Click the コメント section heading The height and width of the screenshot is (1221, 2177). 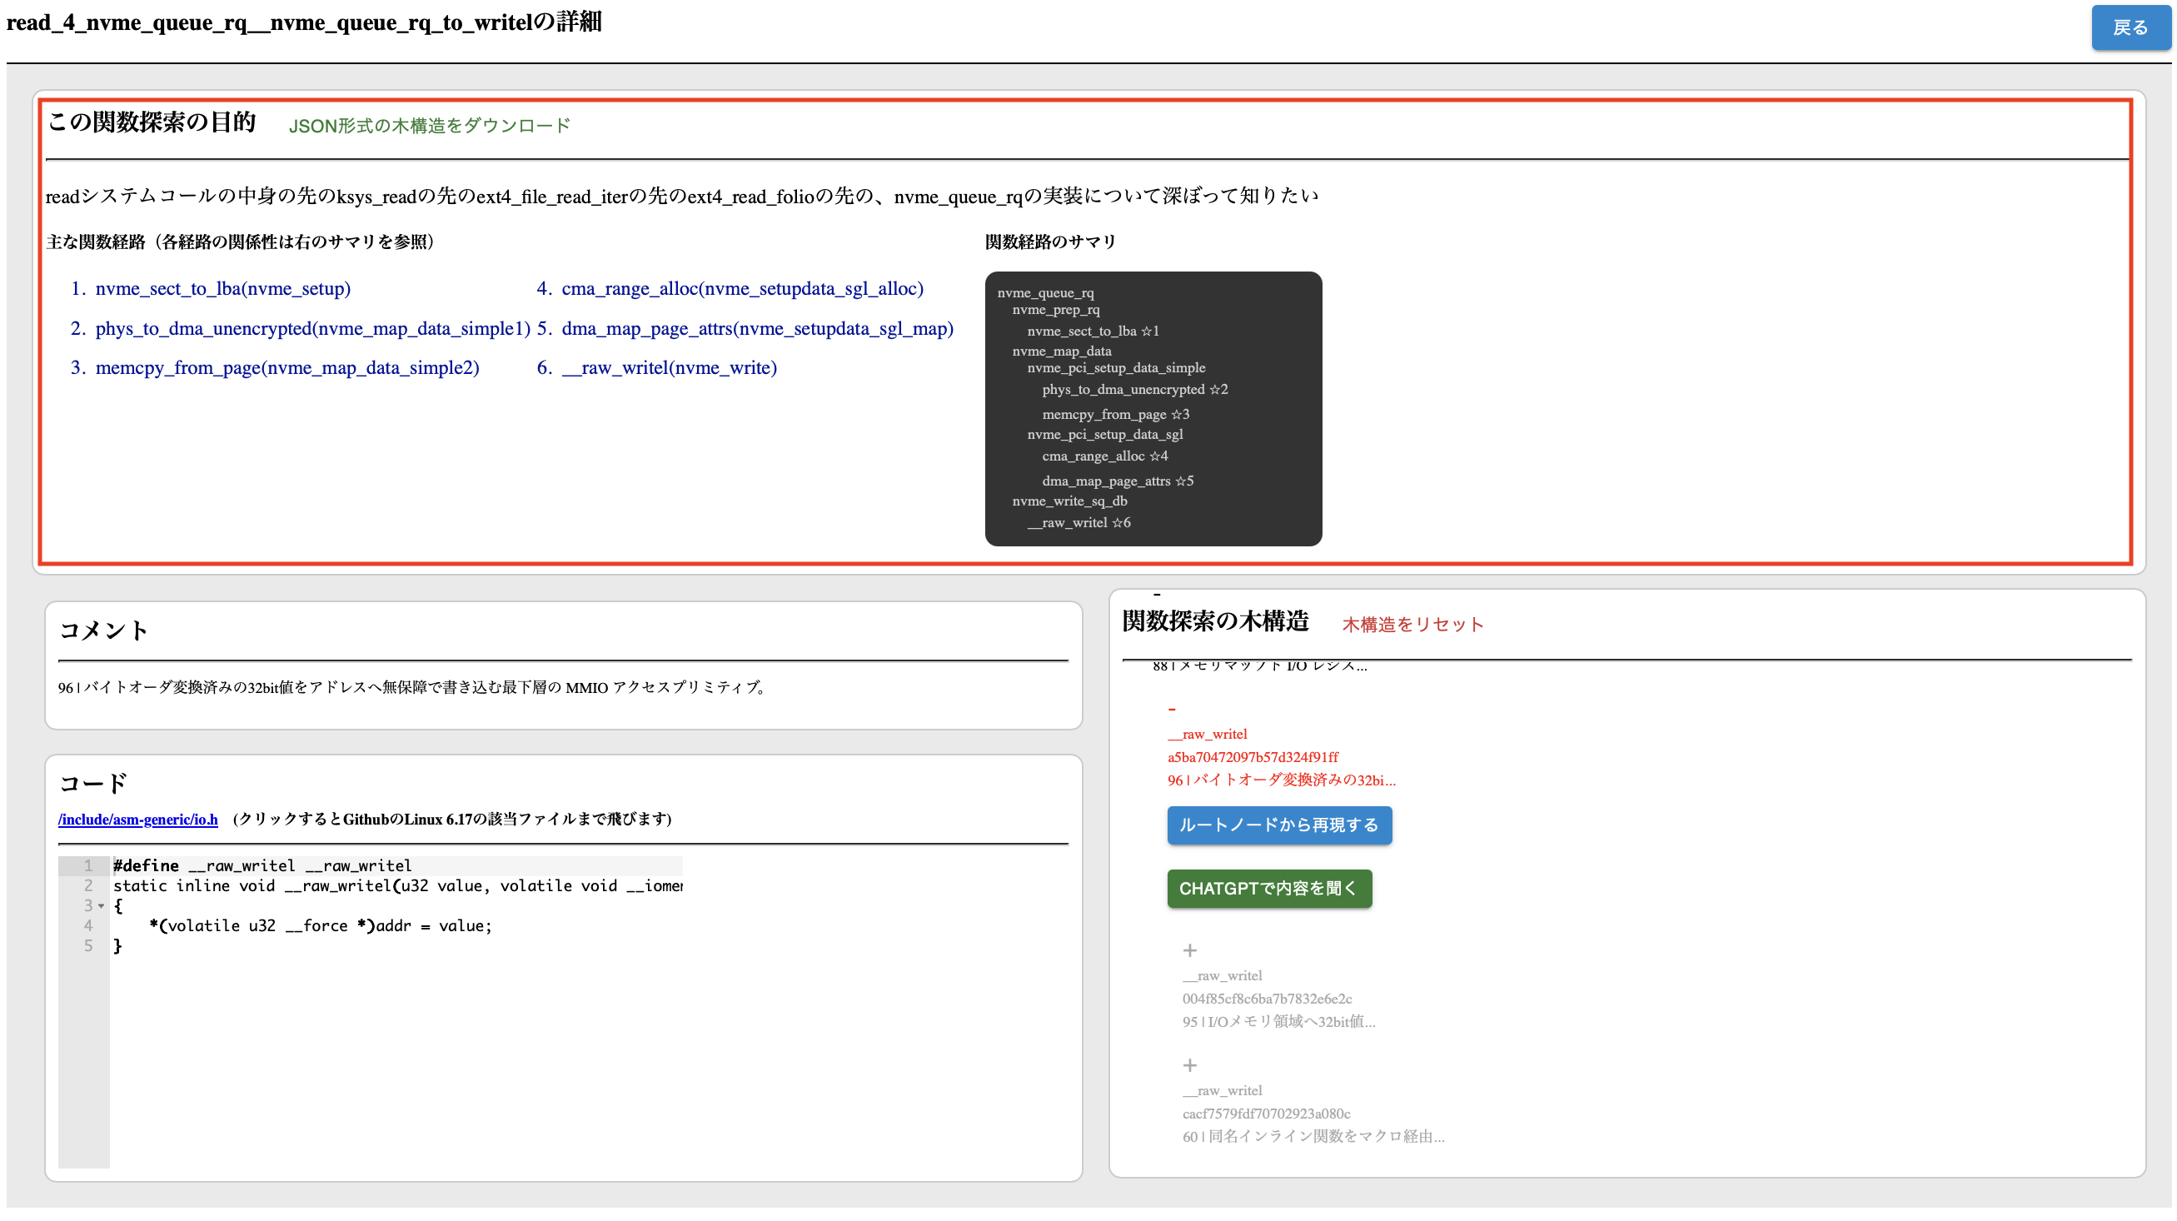[x=104, y=630]
